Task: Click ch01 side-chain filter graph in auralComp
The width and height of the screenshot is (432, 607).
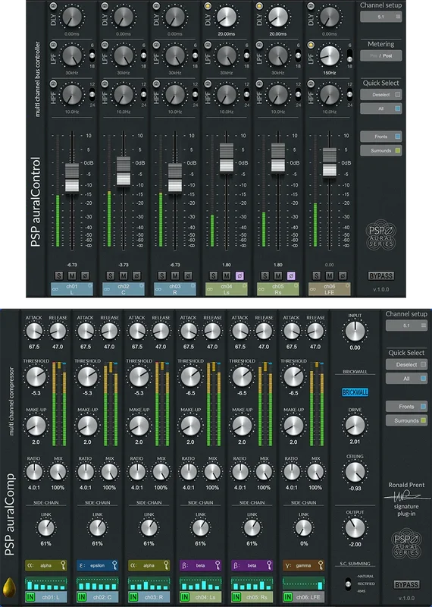Action: coord(46,583)
